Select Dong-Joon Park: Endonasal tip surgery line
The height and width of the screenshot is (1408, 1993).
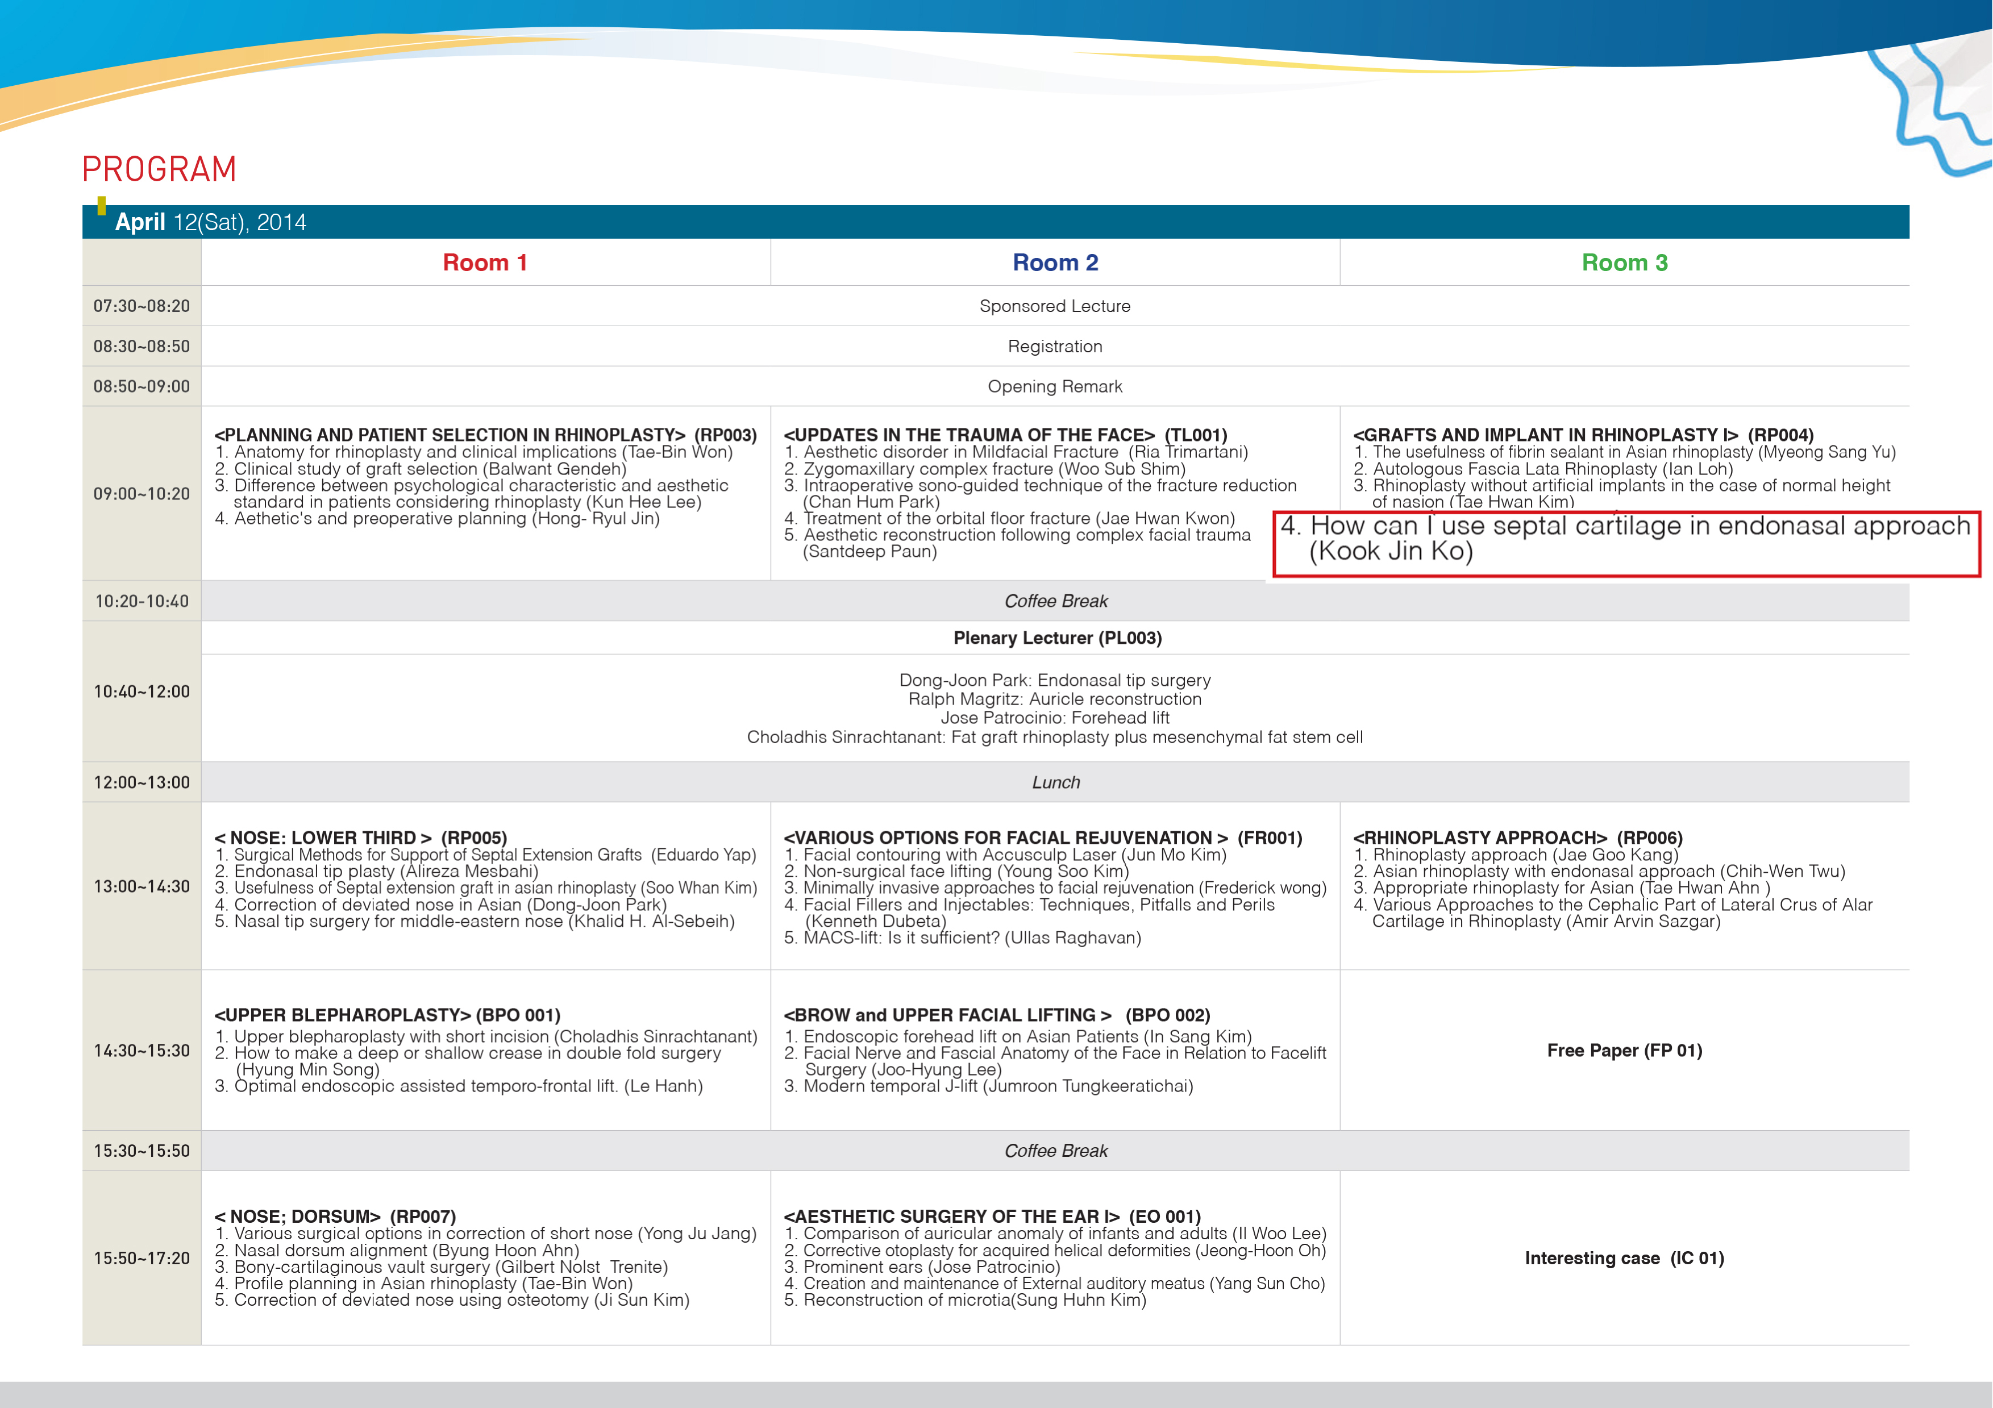tap(1055, 681)
